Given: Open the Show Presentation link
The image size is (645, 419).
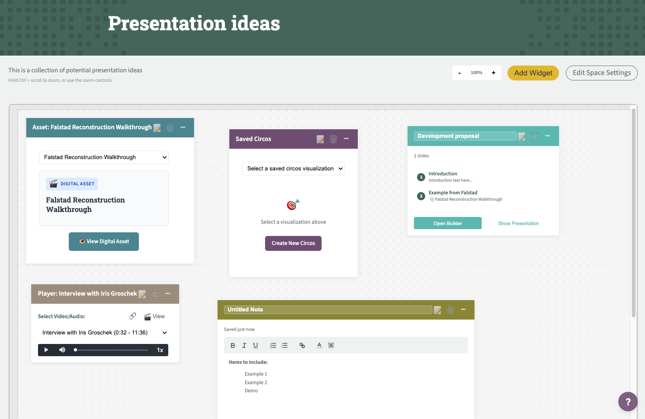Looking at the screenshot, I should tap(518, 223).
